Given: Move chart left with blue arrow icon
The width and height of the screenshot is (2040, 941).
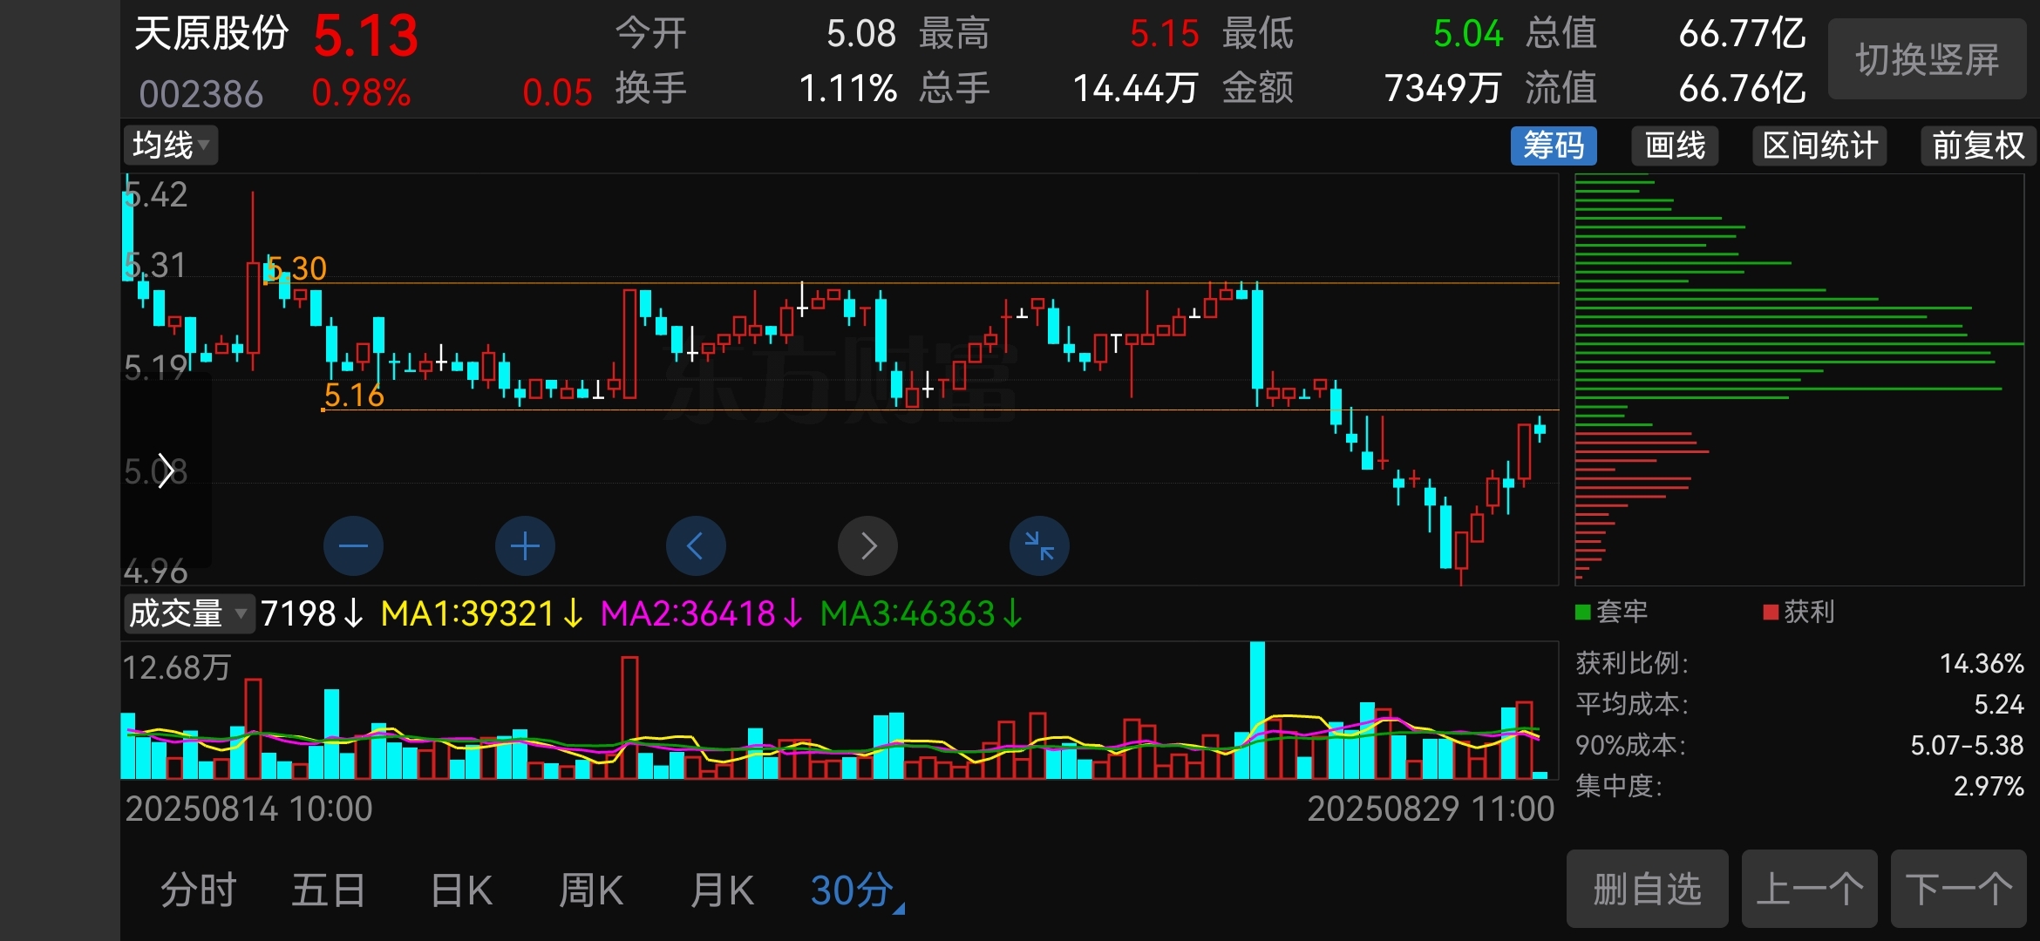Looking at the screenshot, I should [x=696, y=546].
